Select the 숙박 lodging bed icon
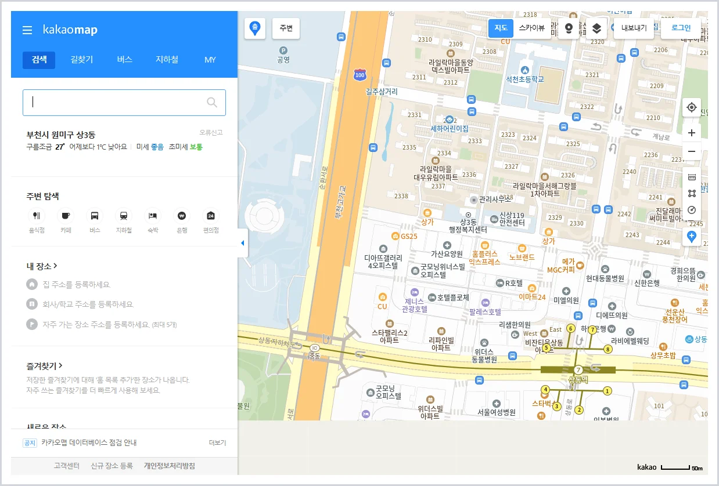719x486 pixels. [153, 216]
